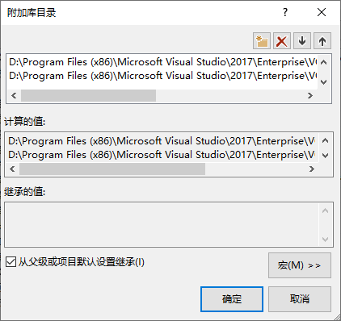Toggle 从父级或项目默认设置继承 checkbox
341x321 pixels.
click(11, 261)
